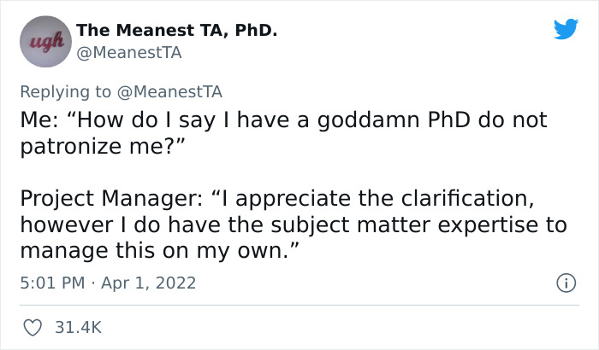This screenshot has width=599, height=350.
Task: Like the tweet with the heart icon
Action: (33, 327)
